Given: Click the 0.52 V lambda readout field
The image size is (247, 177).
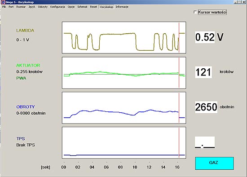Looking at the screenshot, I should (205, 37).
